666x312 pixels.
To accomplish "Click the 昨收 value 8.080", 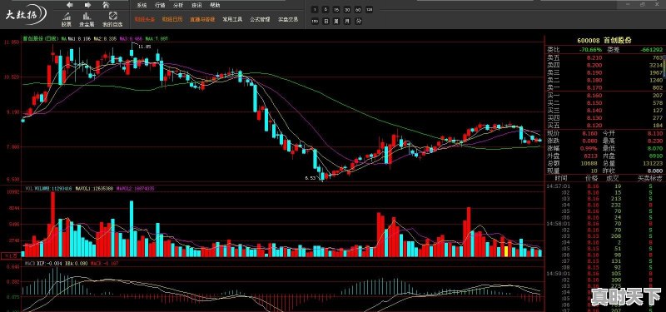I will (655, 171).
